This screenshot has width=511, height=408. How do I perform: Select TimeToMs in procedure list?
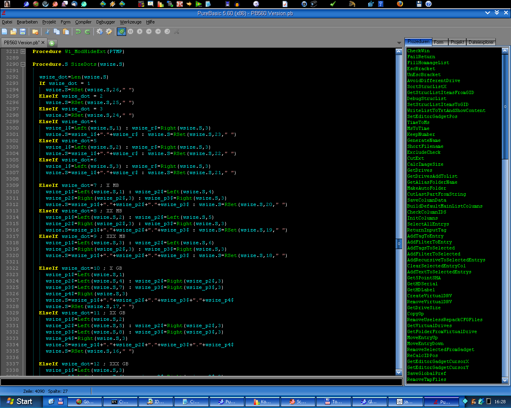point(418,122)
